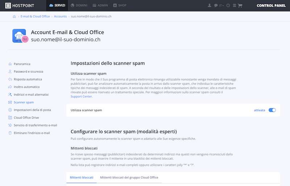Open Inoltro automatico sidebar item
The height and width of the screenshot is (186, 290).
24,87
